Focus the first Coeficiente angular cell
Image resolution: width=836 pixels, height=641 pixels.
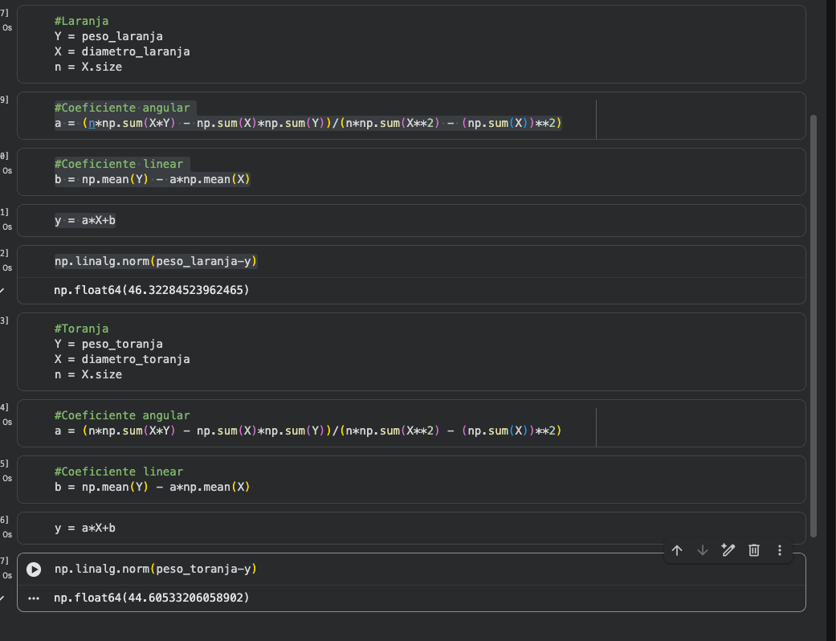(x=321, y=116)
